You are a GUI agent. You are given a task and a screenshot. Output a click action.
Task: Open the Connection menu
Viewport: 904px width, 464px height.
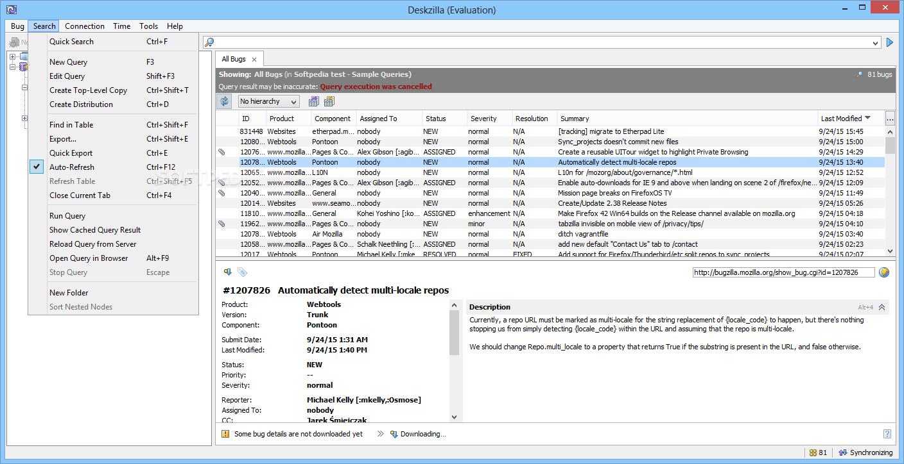click(85, 26)
